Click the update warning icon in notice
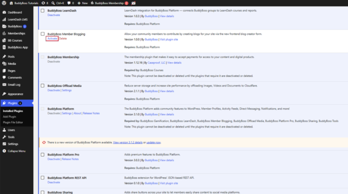Image resolution: width=348 pixels, height=194 pixels. pyautogui.click(x=44, y=142)
